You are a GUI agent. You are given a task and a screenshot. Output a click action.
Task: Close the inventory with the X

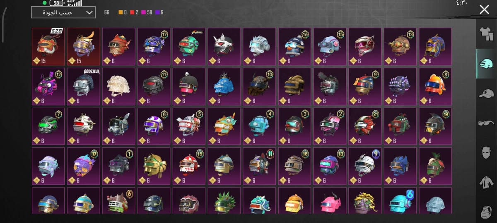[x=484, y=10]
